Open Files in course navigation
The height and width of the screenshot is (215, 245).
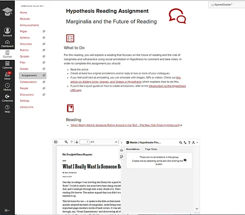pos(22,62)
